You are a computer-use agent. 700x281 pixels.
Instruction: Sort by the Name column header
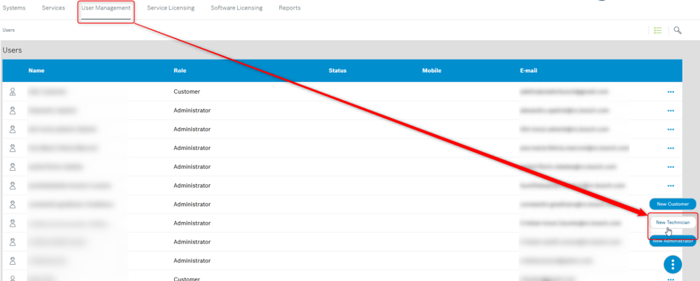[x=36, y=71]
